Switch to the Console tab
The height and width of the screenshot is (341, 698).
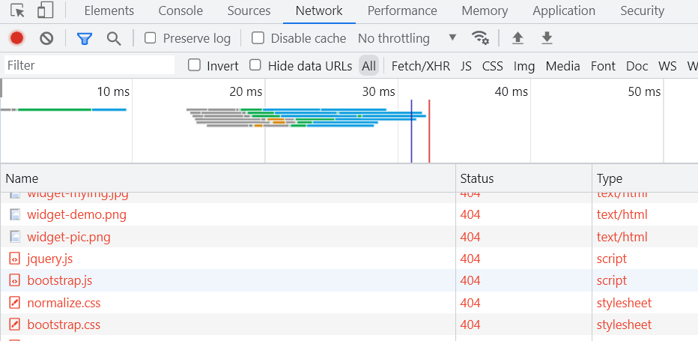[180, 10]
